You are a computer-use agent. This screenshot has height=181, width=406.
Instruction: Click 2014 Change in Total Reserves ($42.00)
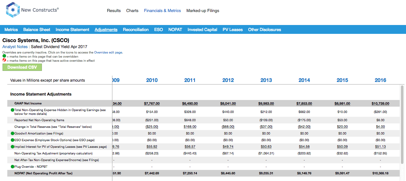coord(304,127)
